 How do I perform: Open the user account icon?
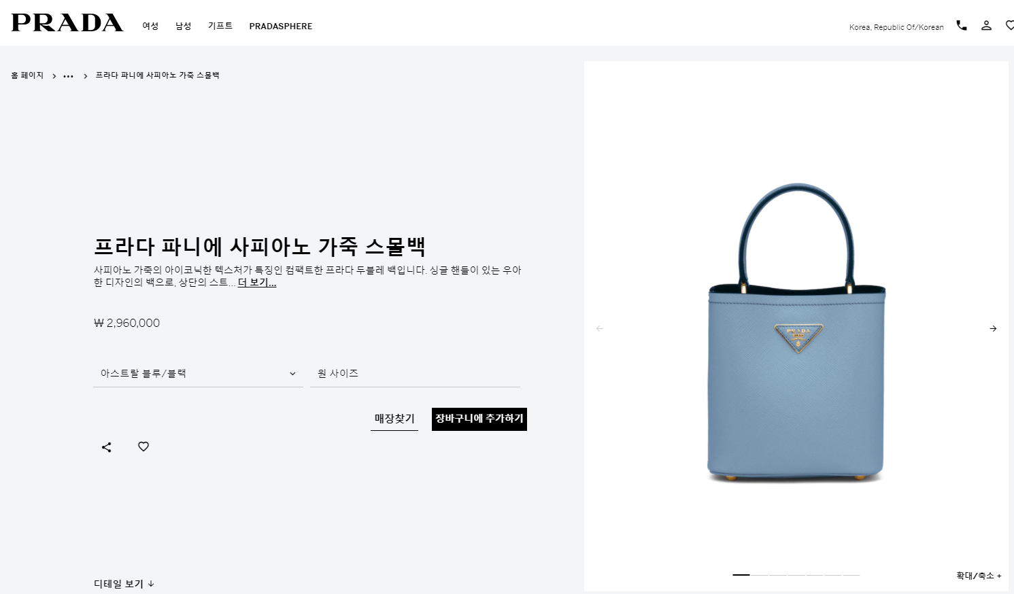pos(986,25)
